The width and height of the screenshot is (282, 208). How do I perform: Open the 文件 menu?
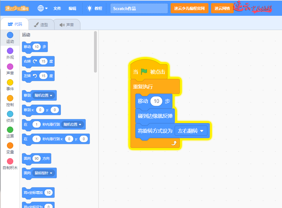pos(57,9)
